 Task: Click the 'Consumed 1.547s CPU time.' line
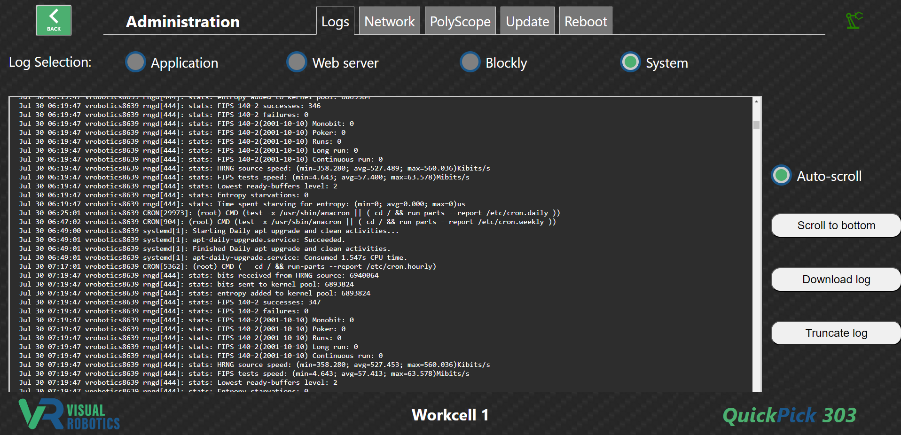pos(213,257)
